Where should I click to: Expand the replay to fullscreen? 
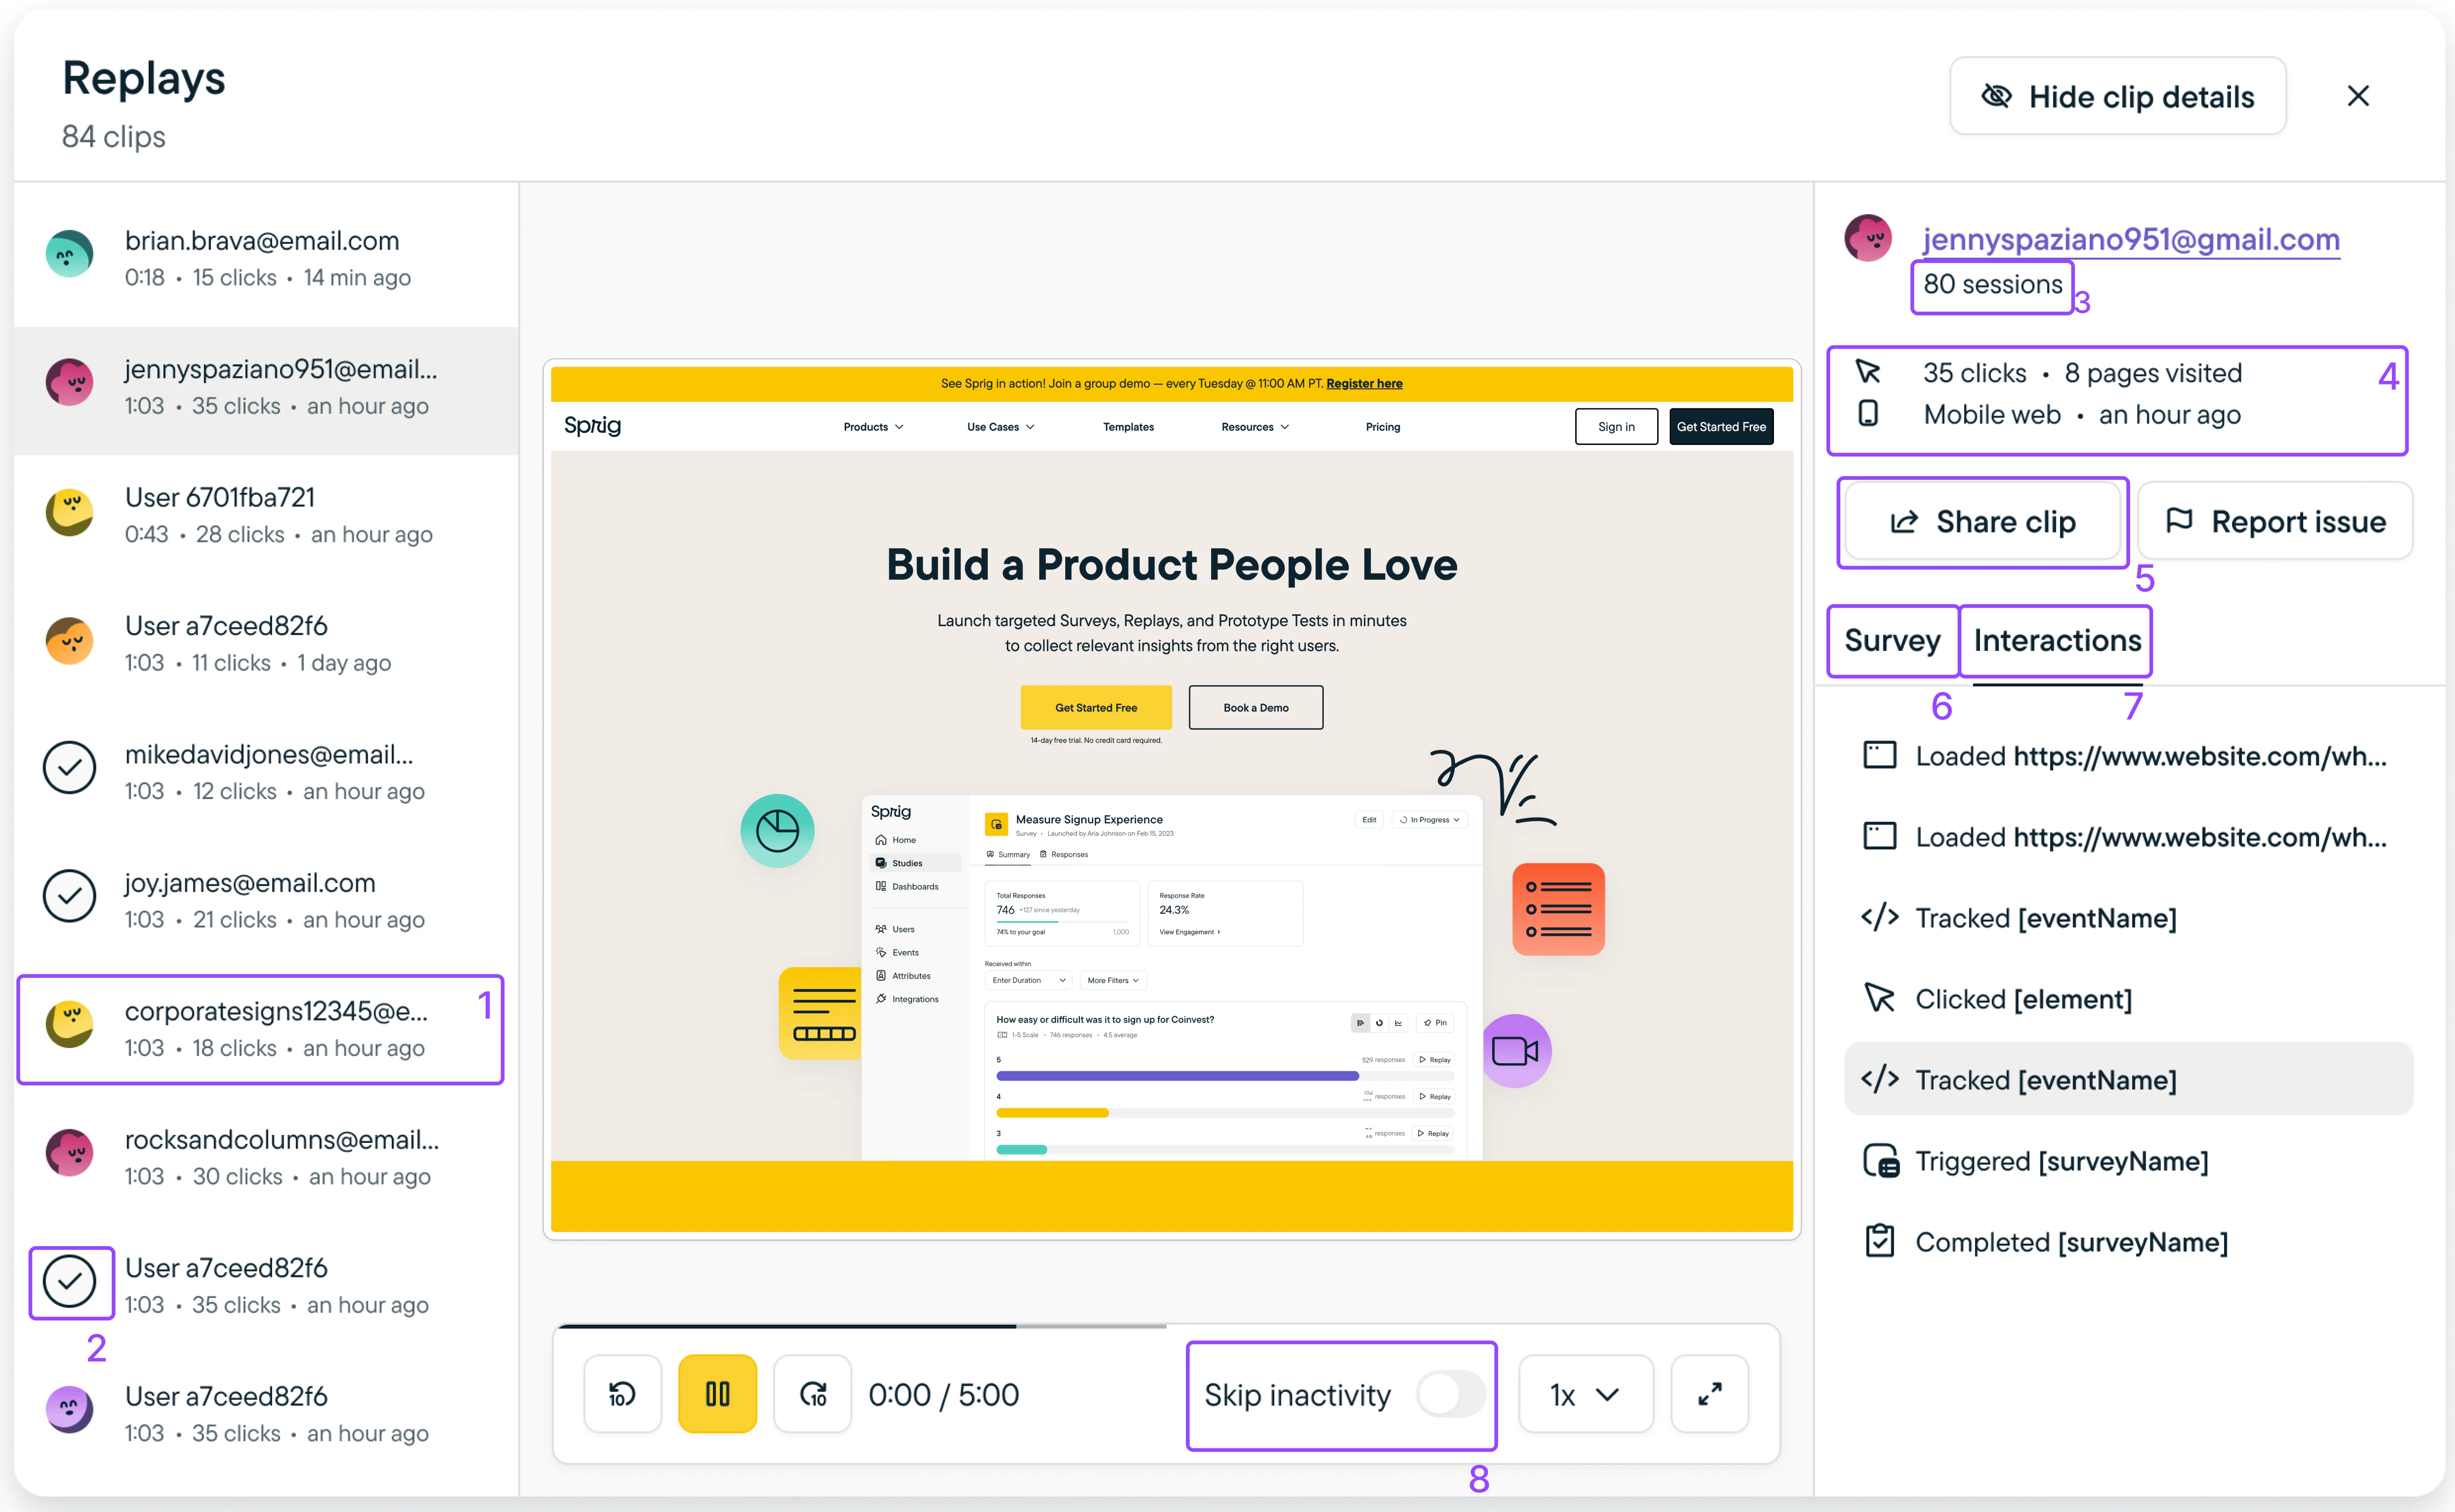point(1710,1394)
